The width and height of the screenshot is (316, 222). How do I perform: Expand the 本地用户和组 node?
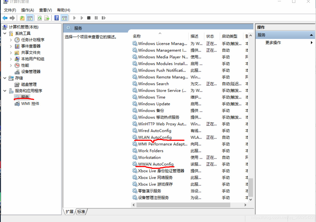coord(11,59)
